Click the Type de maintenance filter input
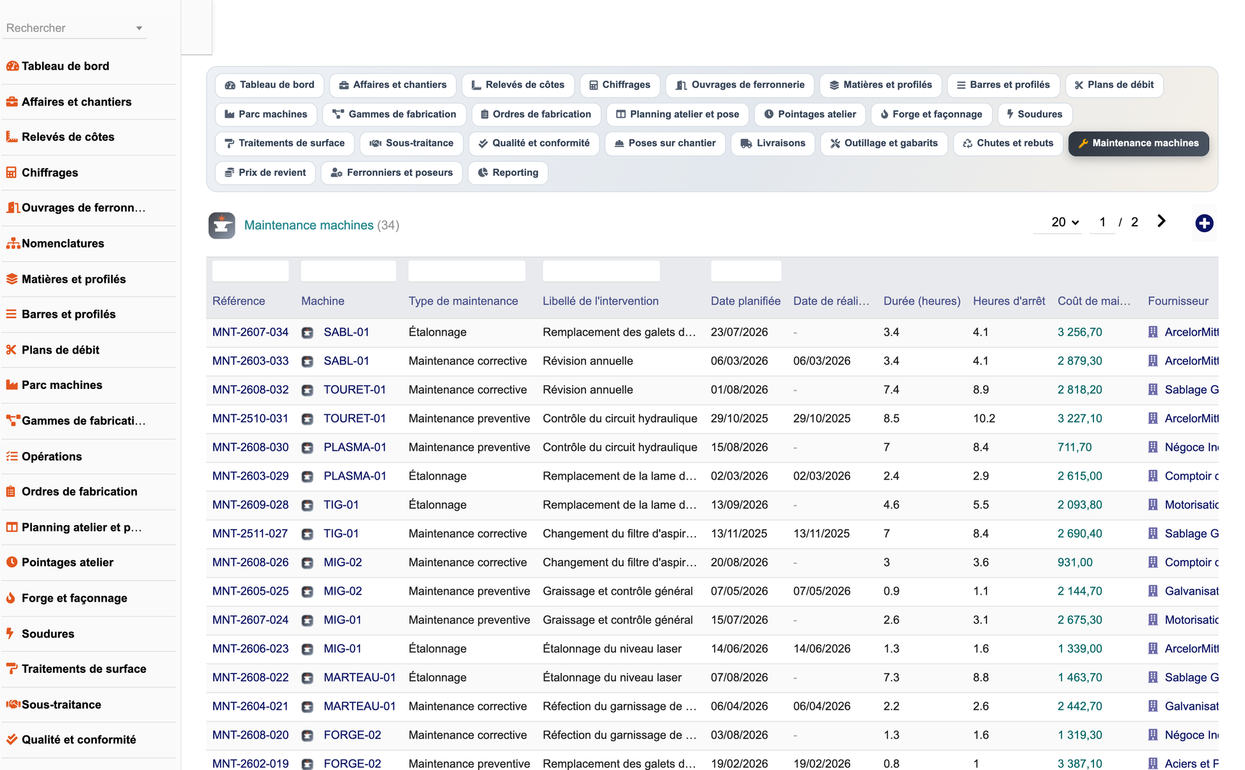The height and width of the screenshot is (770, 1245). pos(466,271)
